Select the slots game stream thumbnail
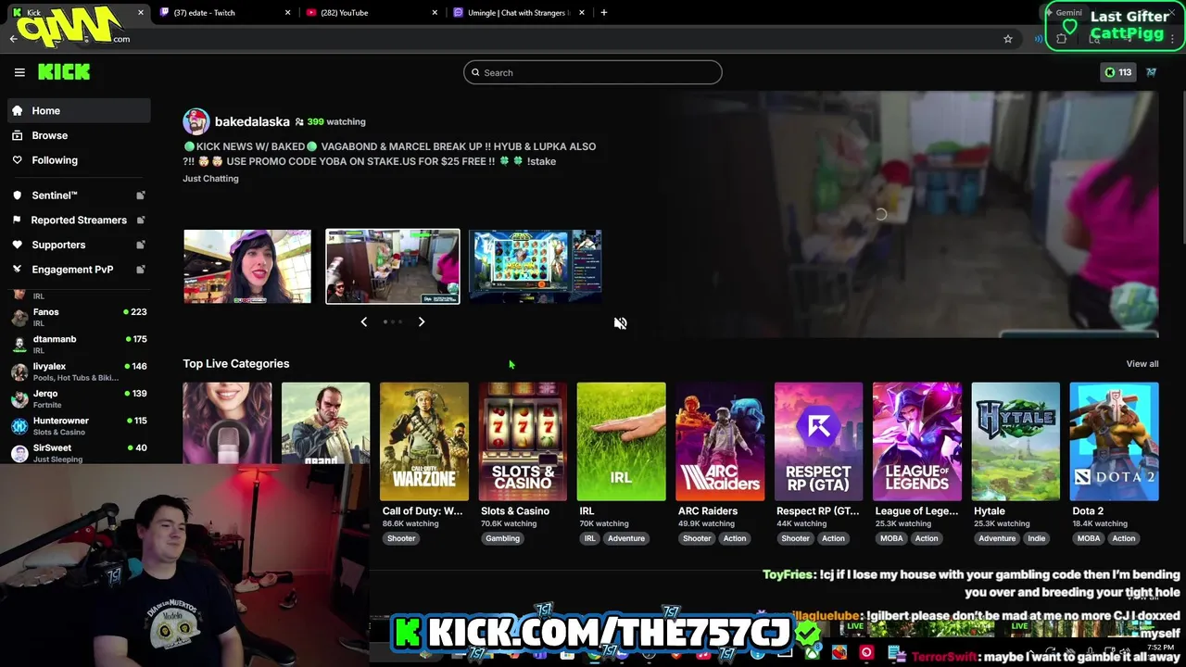This screenshot has width=1186, height=667. coord(536,266)
